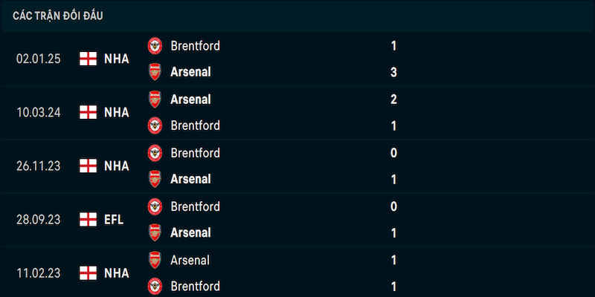
Task: Open the 11.02.23 match date
Action: (39, 273)
